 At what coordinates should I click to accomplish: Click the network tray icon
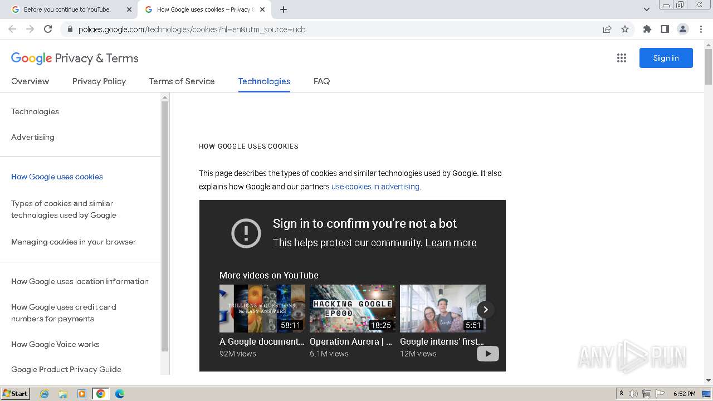click(x=647, y=394)
